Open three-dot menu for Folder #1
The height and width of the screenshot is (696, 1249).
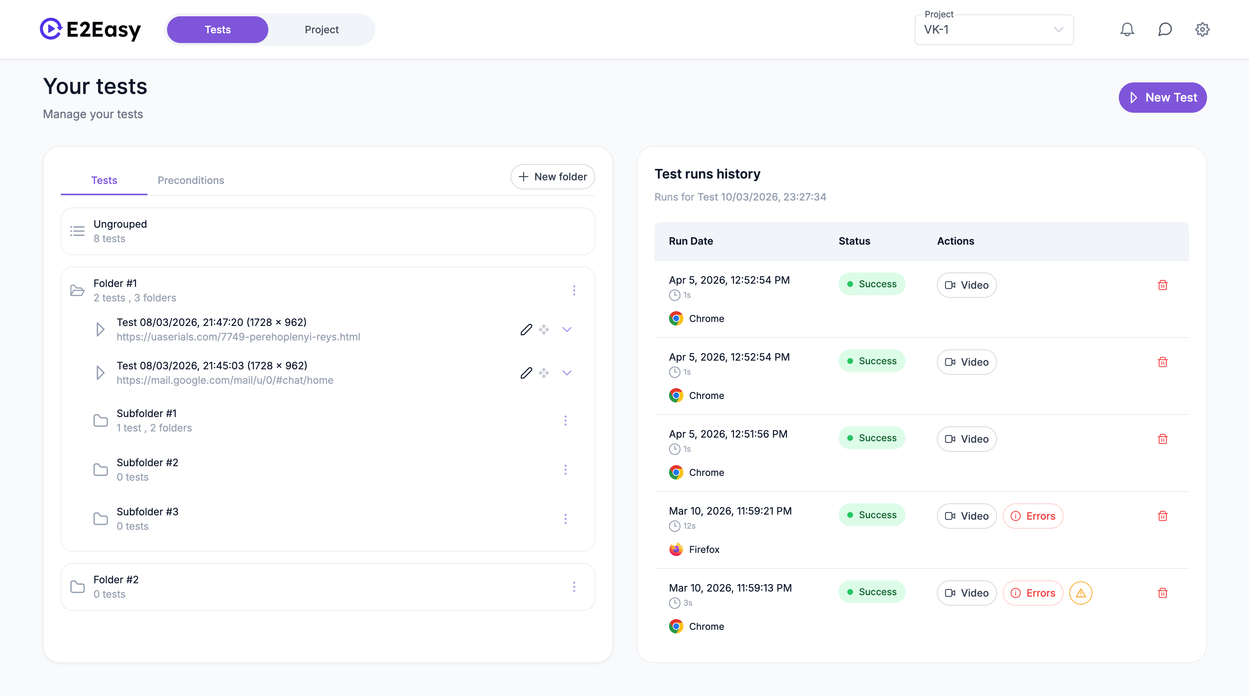click(574, 290)
